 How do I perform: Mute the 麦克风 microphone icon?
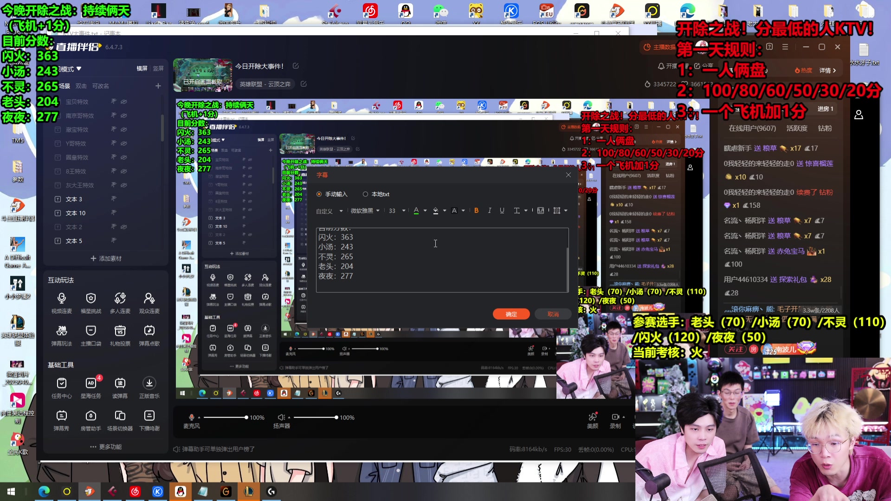pyautogui.click(x=191, y=417)
